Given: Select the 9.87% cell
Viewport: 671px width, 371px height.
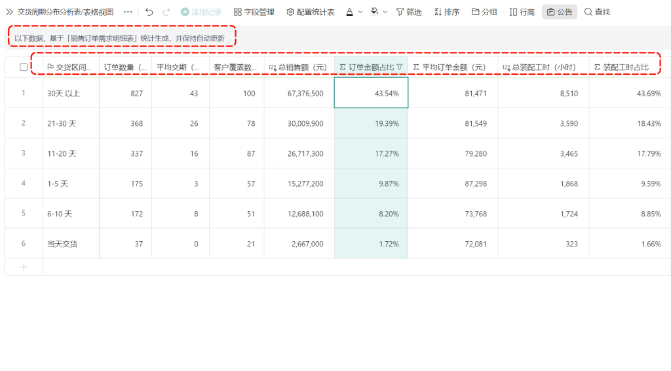Looking at the screenshot, I should [371, 184].
